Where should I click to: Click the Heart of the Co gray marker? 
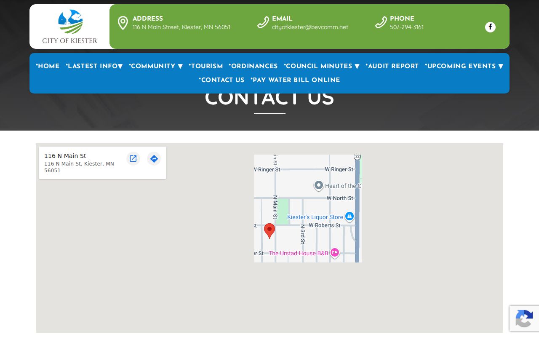pyautogui.click(x=319, y=185)
